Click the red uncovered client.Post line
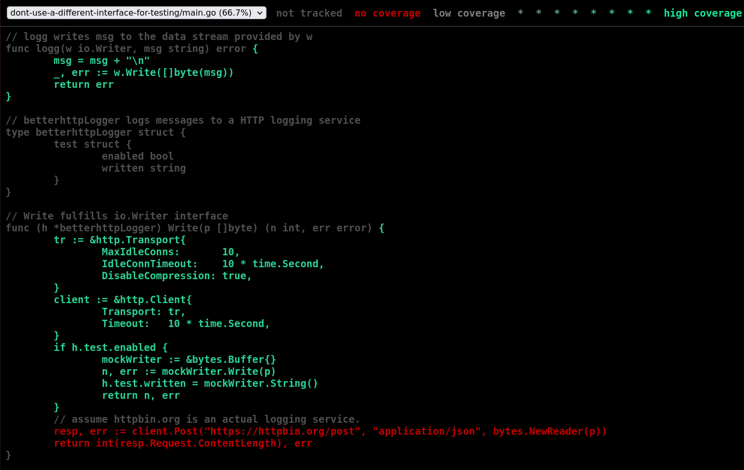The image size is (744, 470). click(329, 431)
